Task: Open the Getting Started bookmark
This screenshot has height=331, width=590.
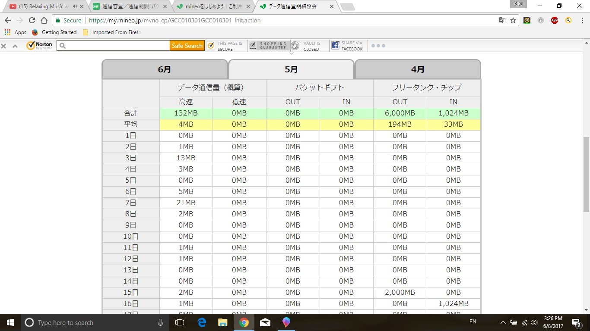Action: tap(59, 32)
